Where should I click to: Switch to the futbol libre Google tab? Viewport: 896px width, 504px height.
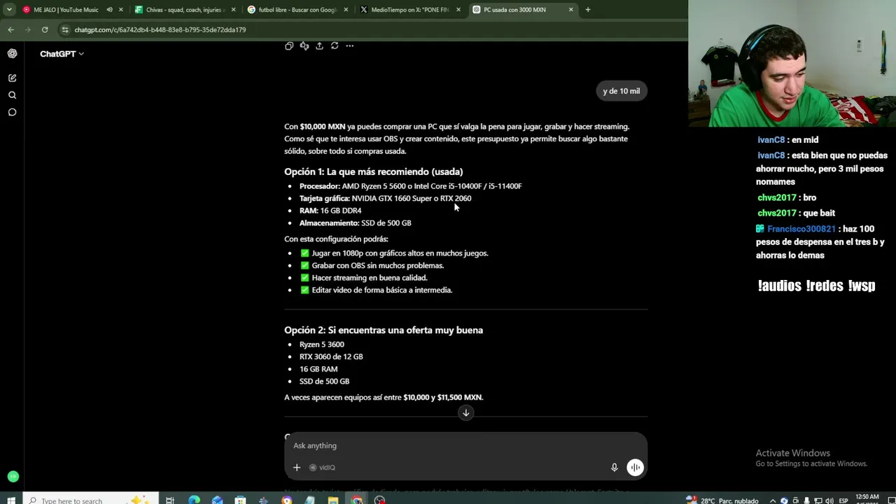[297, 10]
